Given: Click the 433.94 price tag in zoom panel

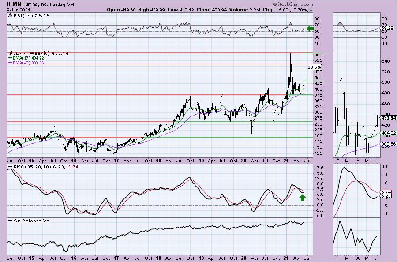Looking at the screenshot, I should click(388, 118).
